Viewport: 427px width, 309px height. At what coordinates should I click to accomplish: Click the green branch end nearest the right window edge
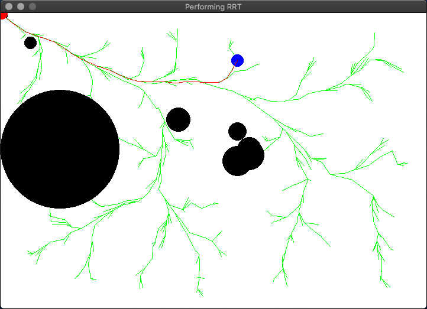click(407, 164)
